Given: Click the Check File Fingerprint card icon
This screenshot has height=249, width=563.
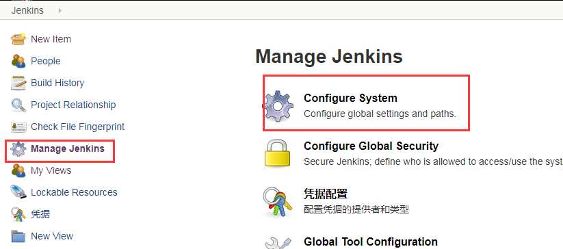Looking at the screenshot, I should (x=18, y=127).
